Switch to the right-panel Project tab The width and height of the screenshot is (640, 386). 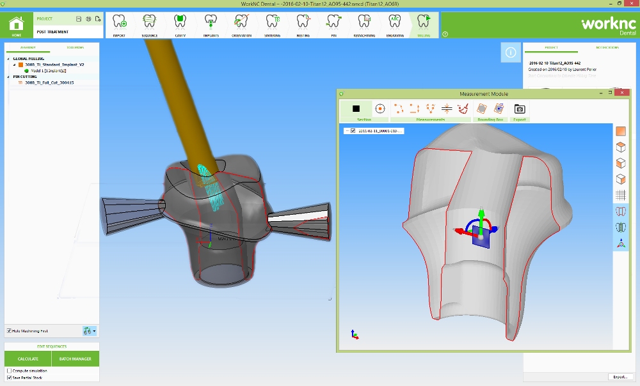tap(551, 48)
